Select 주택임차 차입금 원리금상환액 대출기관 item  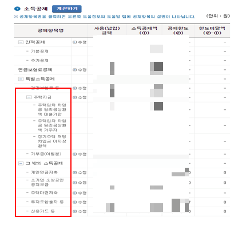click(x=52, y=109)
